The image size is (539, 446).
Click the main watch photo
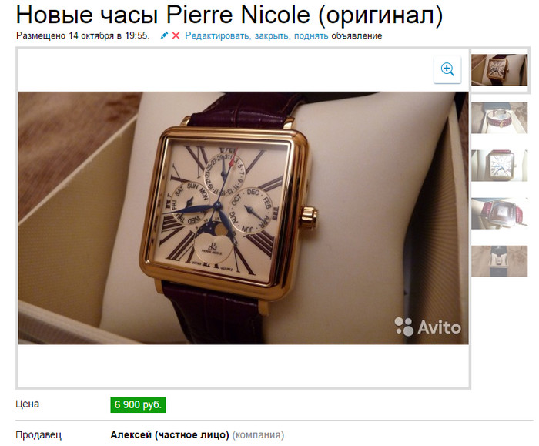[x=243, y=218]
